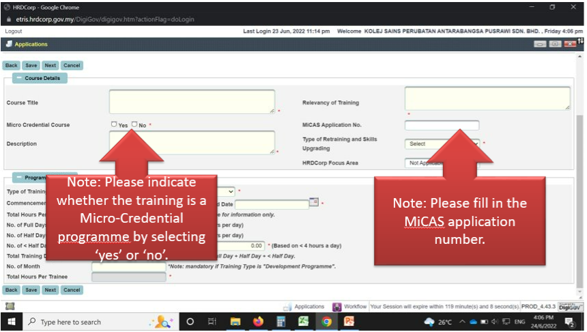Open the calendar picker beside End Date
587x332 pixels.
[314, 202]
